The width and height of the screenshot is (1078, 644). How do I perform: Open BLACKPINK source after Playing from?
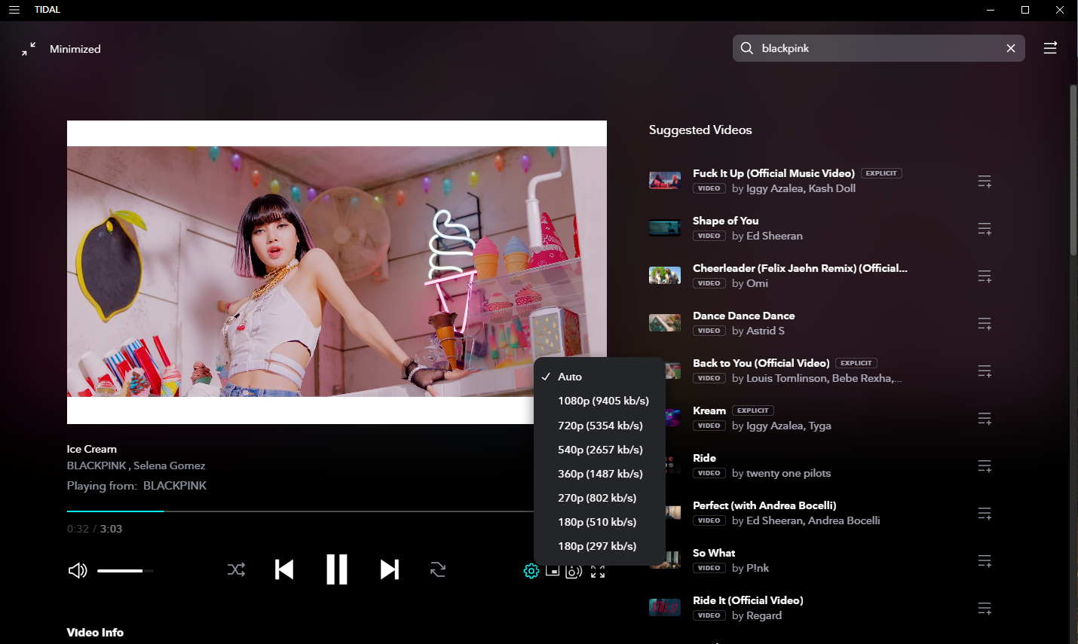click(x=175, y=486)
